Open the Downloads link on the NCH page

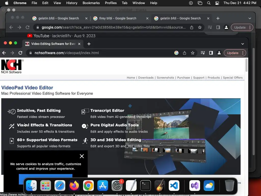click(146, 78)
